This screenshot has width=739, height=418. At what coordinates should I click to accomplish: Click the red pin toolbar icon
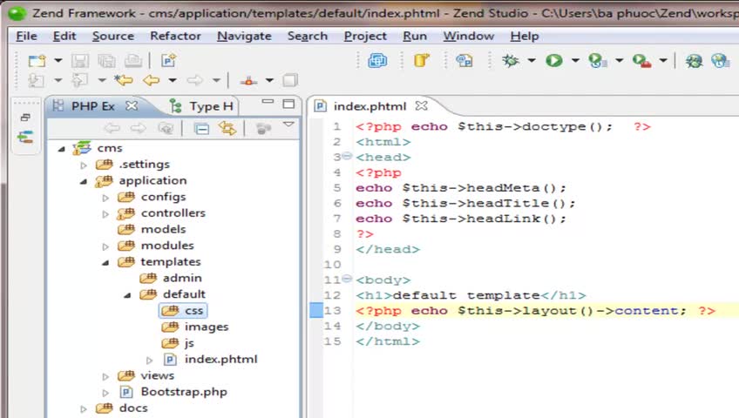(248, 81)
